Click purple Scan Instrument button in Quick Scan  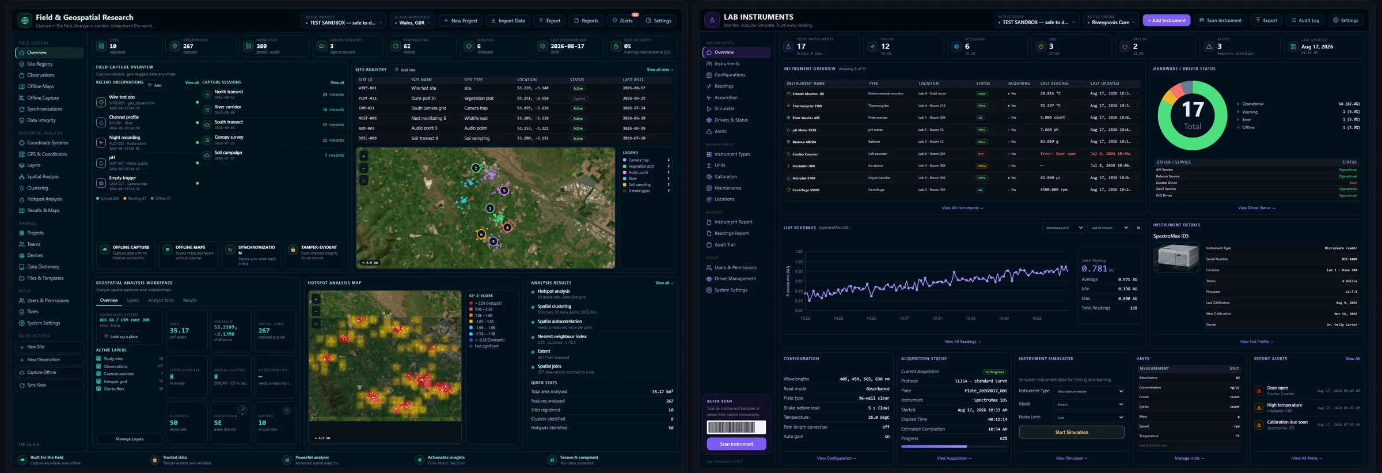[x=736, y=444]
